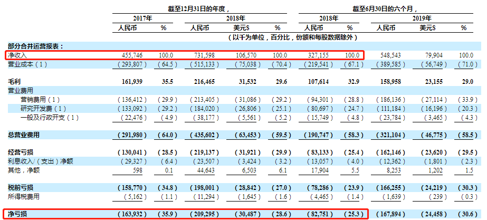Select the 截至6月30日的六个月 heading
Screen dimensions: 487x220
[385, 9]
